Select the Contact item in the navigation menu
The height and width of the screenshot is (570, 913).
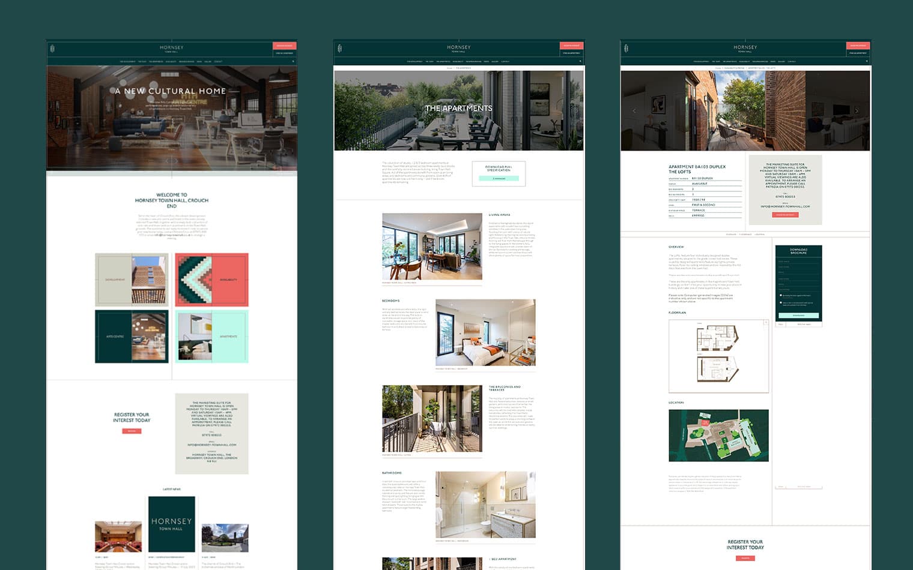click(x=506, y=61)
